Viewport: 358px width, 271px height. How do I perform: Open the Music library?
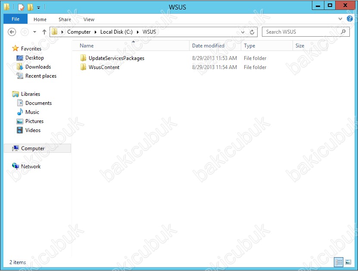tap(32, 112)
